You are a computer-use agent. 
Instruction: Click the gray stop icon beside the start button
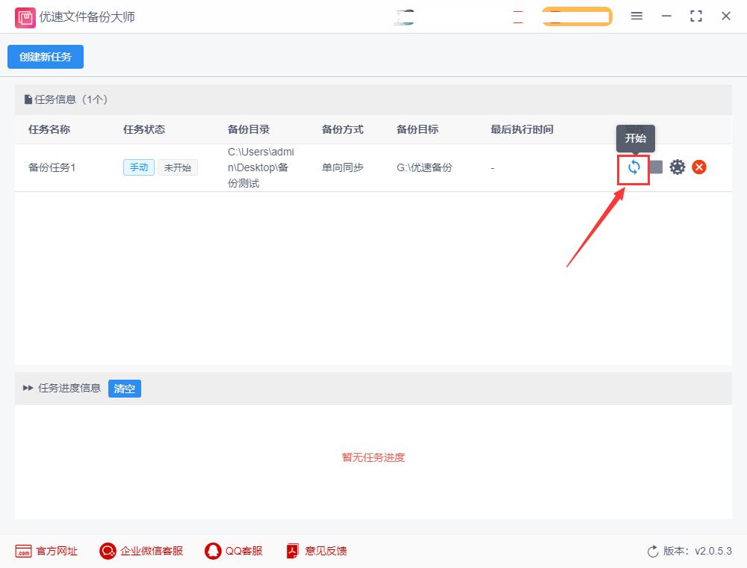(655, 167)
